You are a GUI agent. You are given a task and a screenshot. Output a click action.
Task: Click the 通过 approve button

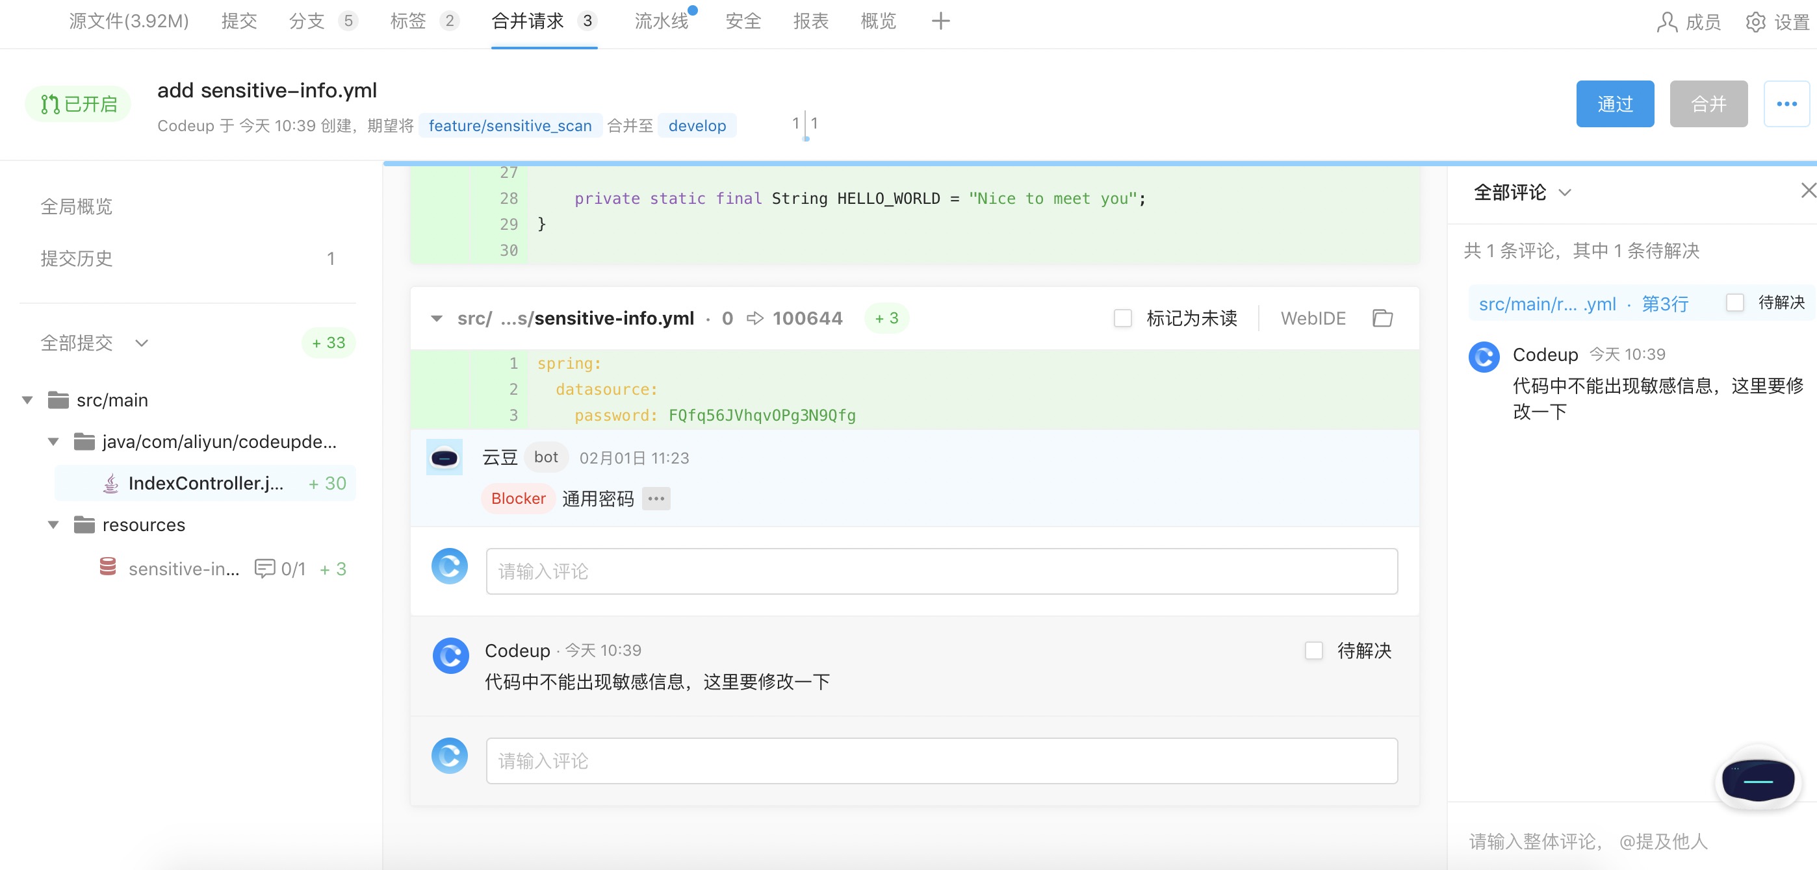[x=1614, y=103]
